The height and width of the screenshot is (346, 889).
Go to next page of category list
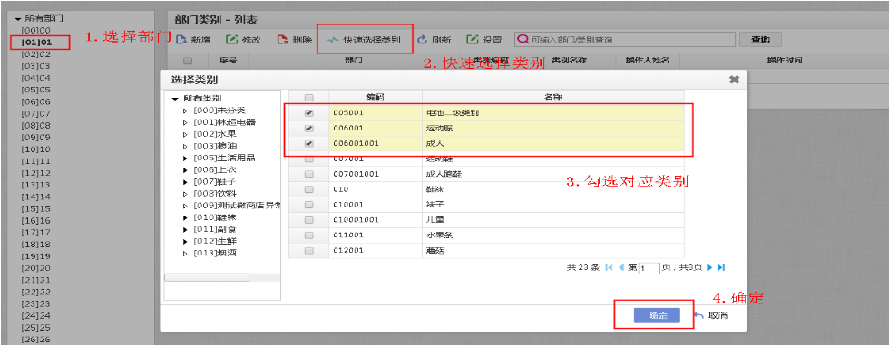(x=709, y=267)
